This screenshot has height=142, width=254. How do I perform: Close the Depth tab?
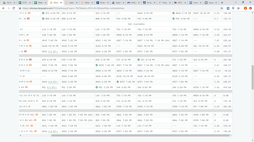[x=123, y=3]
